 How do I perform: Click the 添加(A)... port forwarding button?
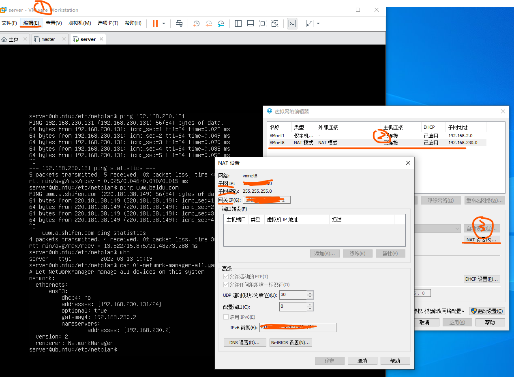pyautogui.click(x=325, y=253)
